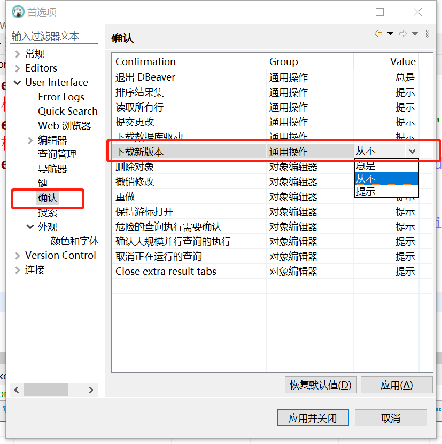Open the back history dropdown arrow
The image size is (442, 444).
[390, 34]
